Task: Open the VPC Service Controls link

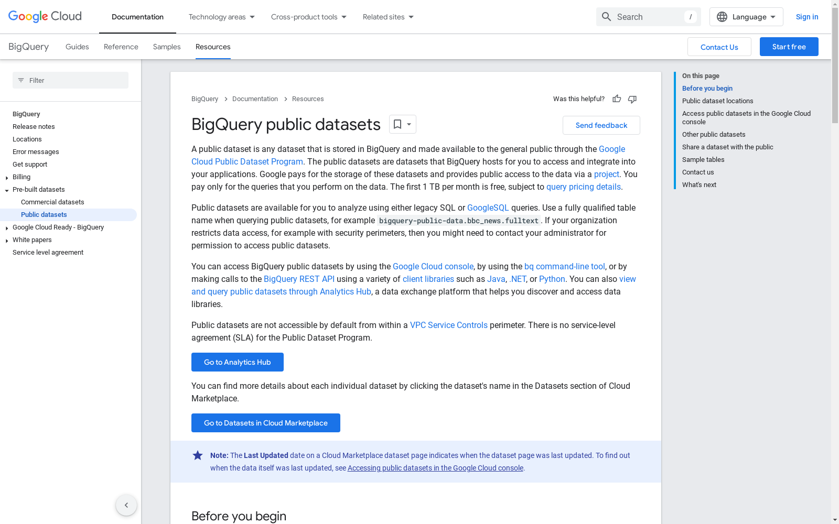Action: point(449,325)
